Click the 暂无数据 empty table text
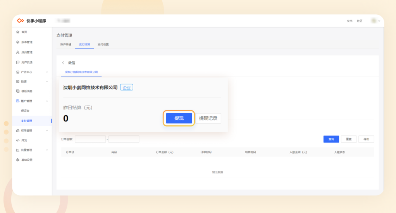Image resolution: width=396 pixels, height=213 pixels. tap(217, 172)
